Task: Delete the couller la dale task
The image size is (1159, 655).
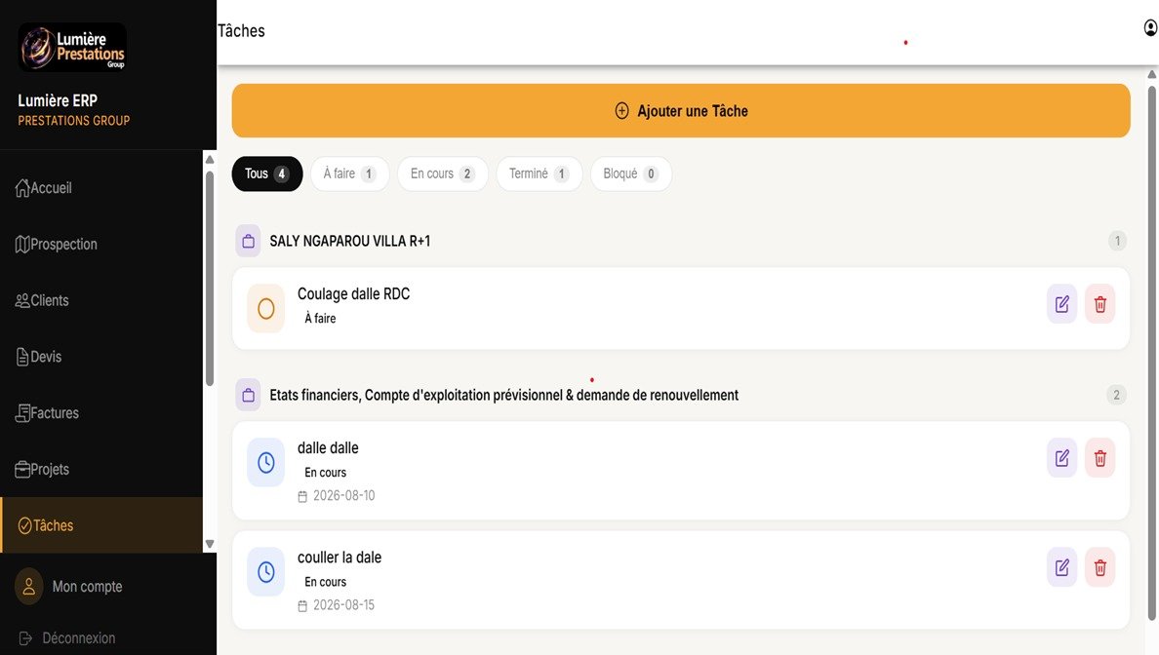Action: click(x=1099, y=568)
